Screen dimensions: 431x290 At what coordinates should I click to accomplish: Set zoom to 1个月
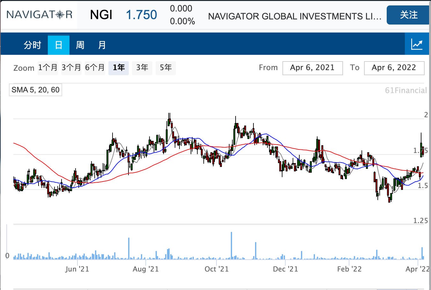click(x=48, y=68)
